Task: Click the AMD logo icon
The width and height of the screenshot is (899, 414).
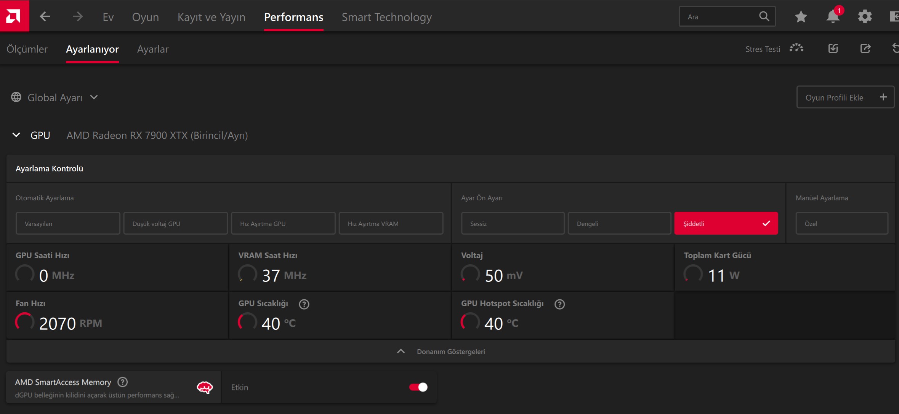Action: pyautogui.click(x=14, y=16)
